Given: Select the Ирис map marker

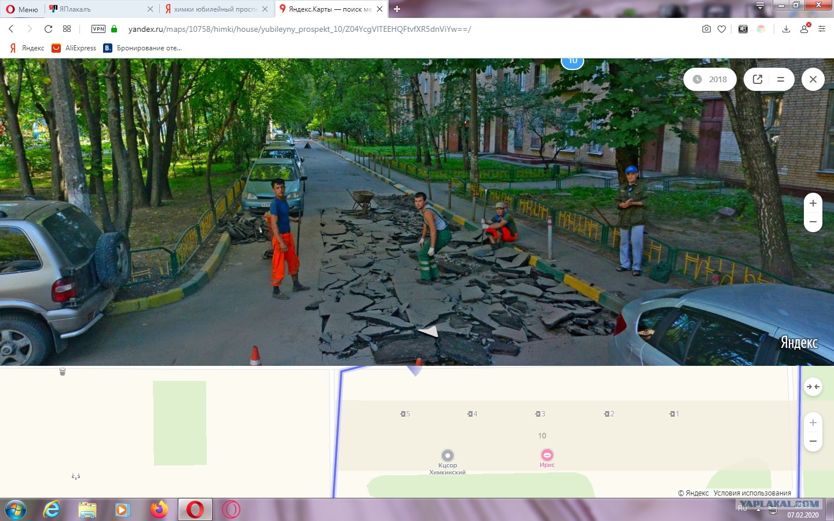Looking at the screenshot, I should point(547,455).
